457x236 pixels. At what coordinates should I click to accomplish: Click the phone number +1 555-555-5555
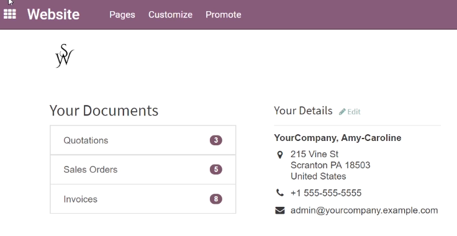pyautogui.click(x=326, y=193)
